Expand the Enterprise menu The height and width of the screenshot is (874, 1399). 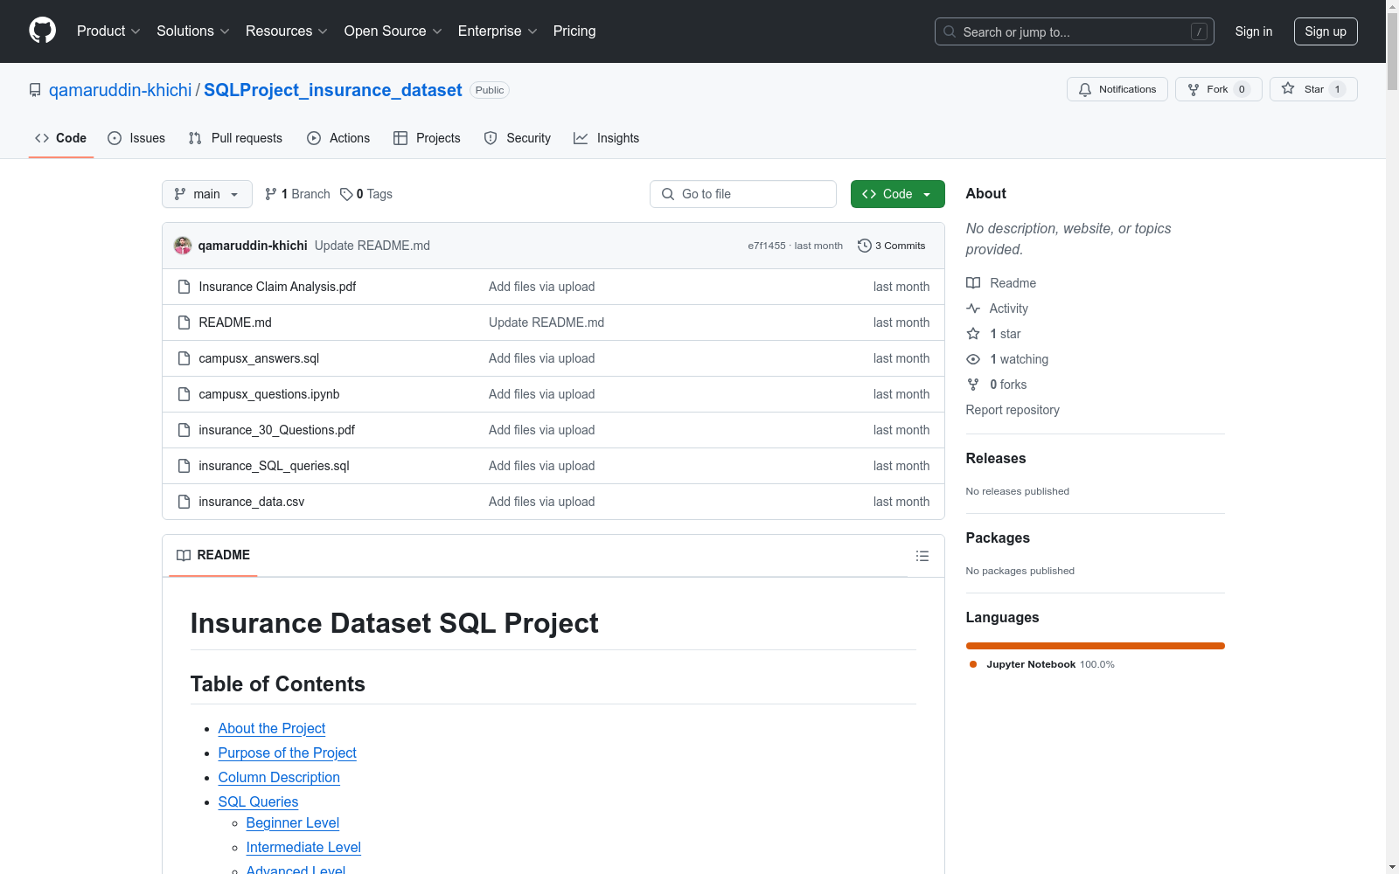498,31
